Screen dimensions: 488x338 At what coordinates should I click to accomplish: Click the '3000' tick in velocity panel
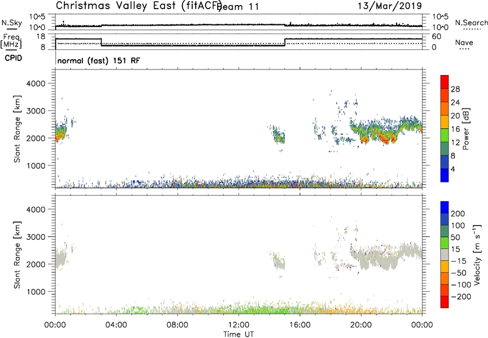click(35, 237)
